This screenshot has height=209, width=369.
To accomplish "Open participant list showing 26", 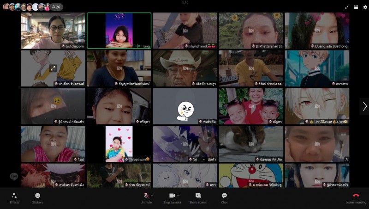I will 56,7.
